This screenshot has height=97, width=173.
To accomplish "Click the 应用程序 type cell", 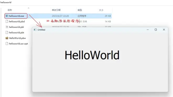I will [82, 16].
